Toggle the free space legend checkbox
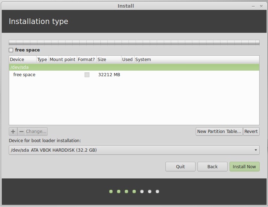 pyautogui.click(x=11, y=50)
